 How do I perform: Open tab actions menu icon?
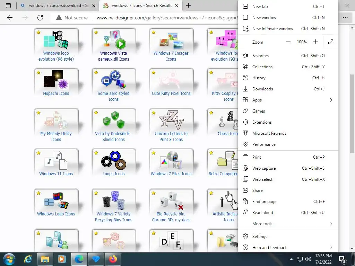8,6
